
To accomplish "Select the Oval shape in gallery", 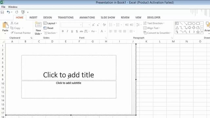I will [x=194, y=24].
